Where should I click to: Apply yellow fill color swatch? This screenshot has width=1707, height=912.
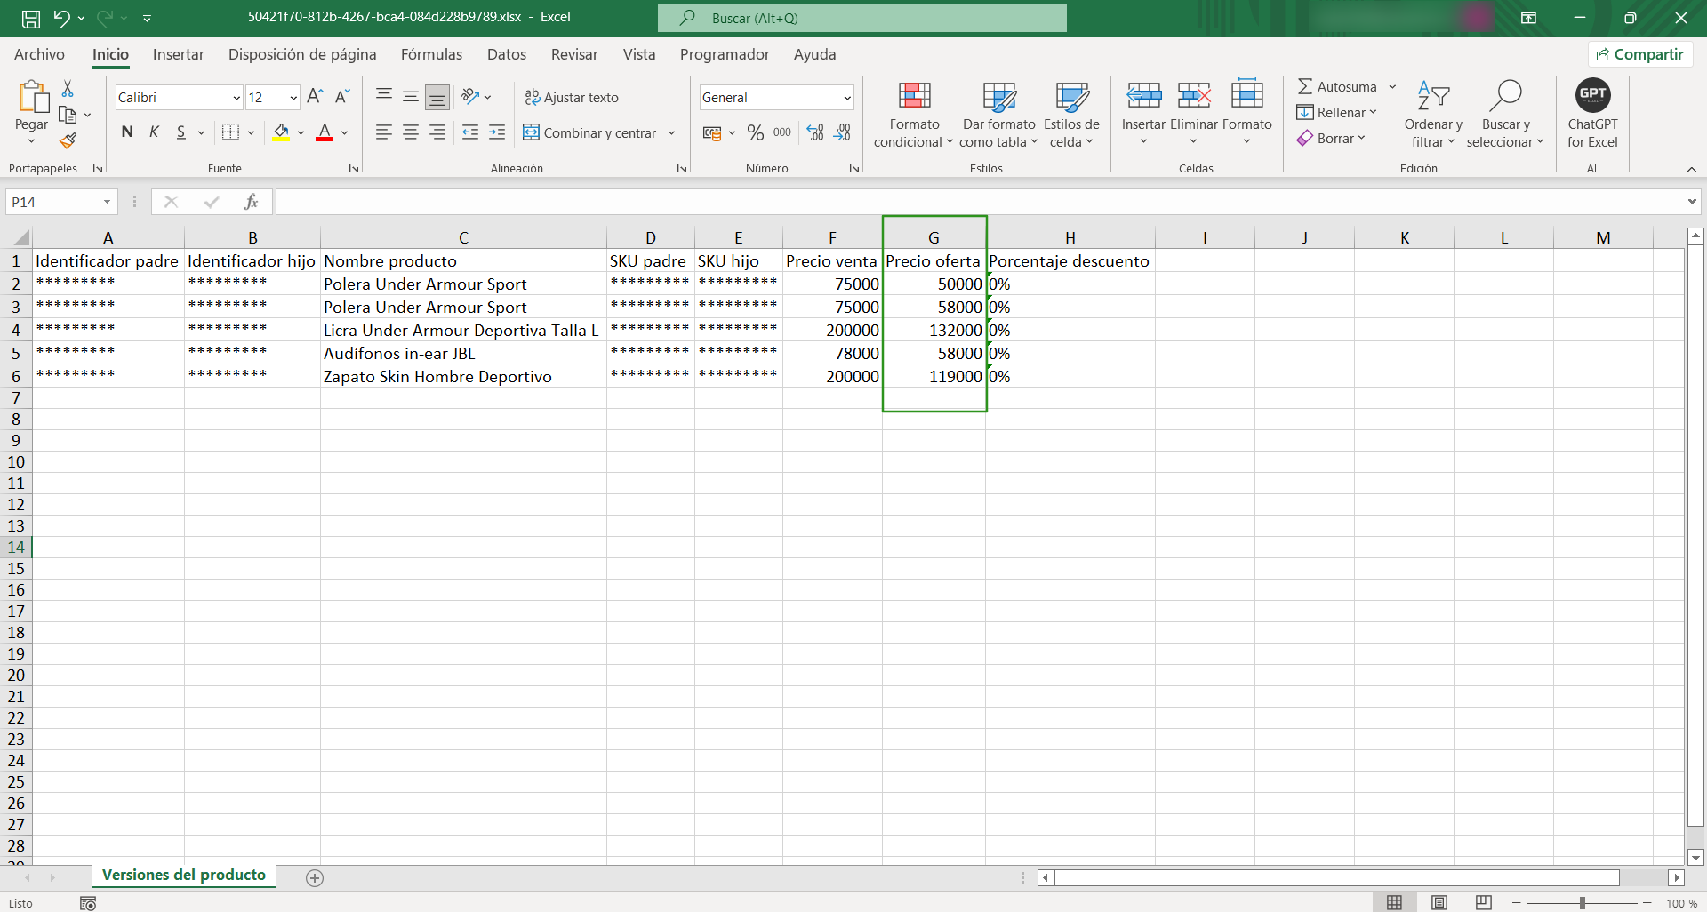[281, 132]
